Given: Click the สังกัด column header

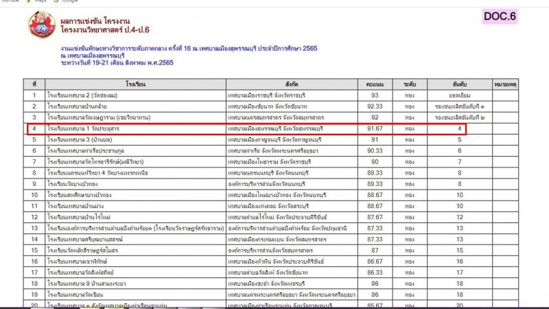Looking at the screenshot, I should tap(292, 84).
